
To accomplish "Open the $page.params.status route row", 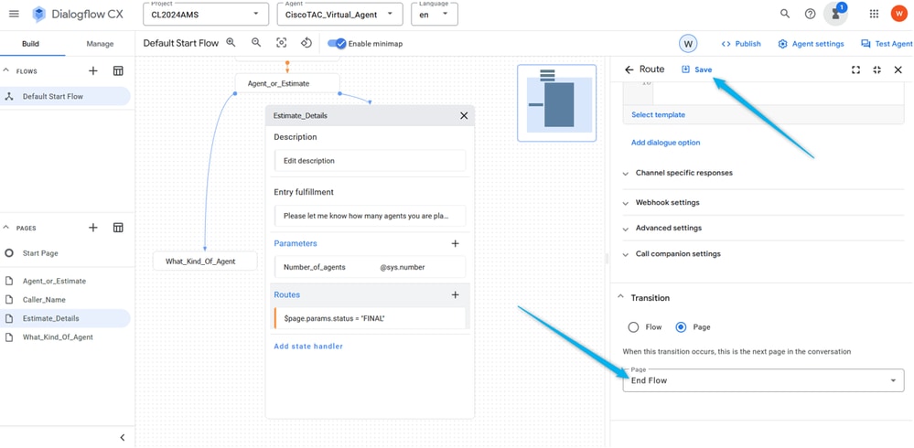I will click(x=371, y=318).
